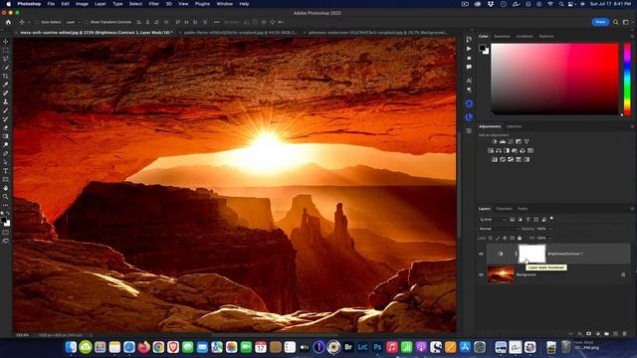Add an Invert adjustment

[495, 159]
